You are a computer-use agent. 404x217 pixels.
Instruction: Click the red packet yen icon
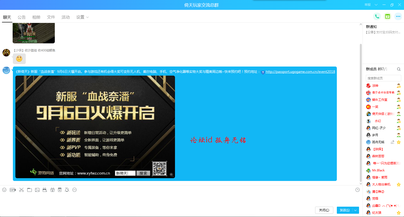pyautogui.click(x=60, y=190)
